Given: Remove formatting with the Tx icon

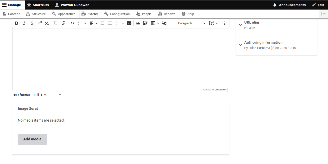Looking at the screenshot, I should tap(55, 23).
